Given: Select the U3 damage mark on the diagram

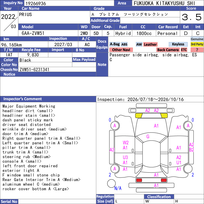Looking at the screenshot, I should click(x=125, y=157).
